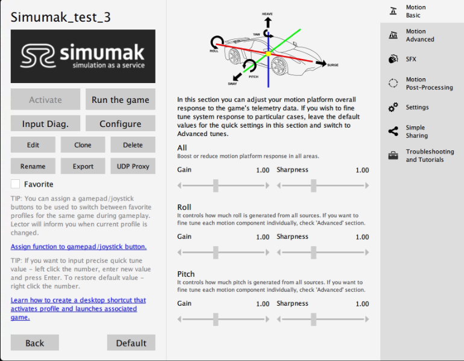Switch to the Motion Advanced tab

coord(420,35)
